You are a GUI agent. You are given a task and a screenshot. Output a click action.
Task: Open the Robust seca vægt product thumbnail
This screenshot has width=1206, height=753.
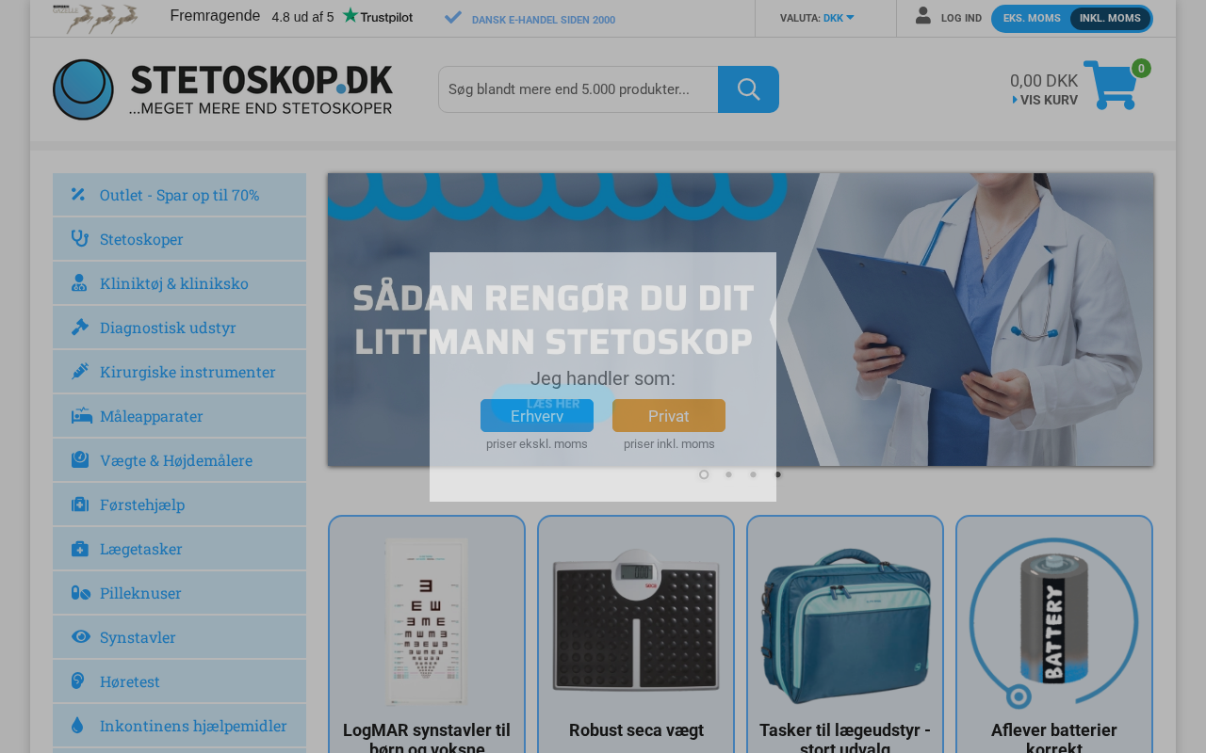coord(636,622)
